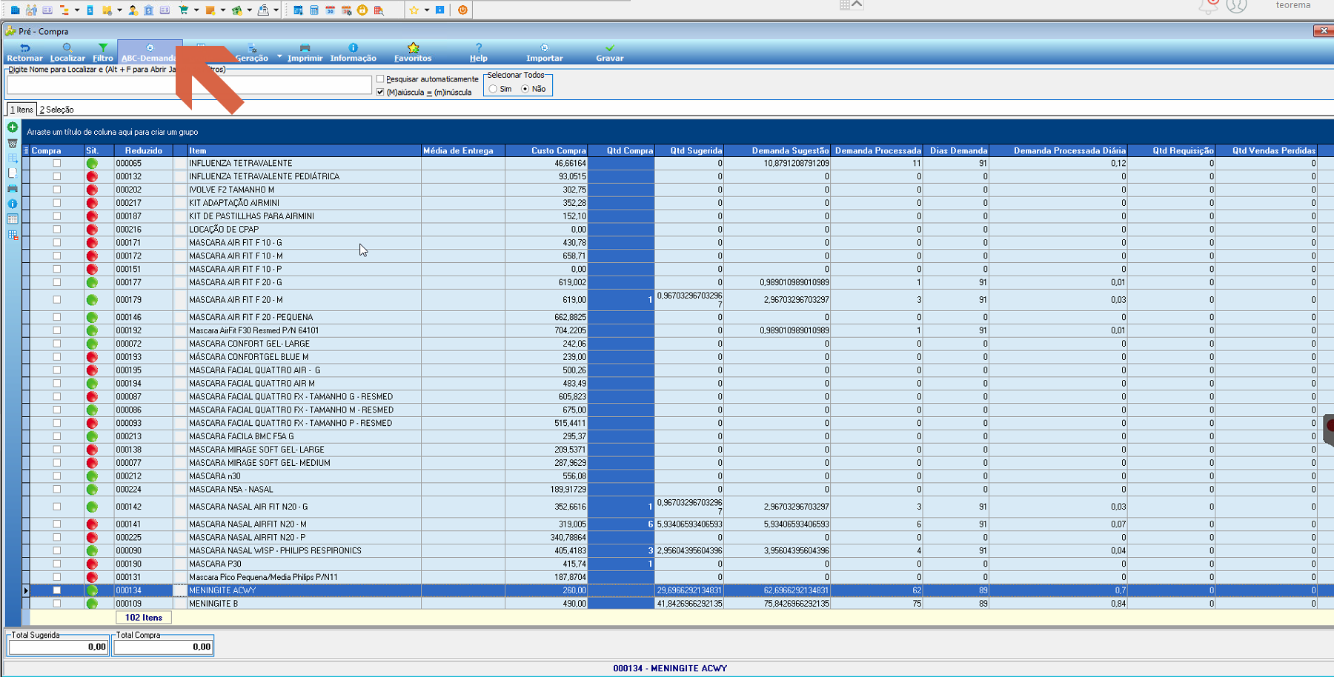Select the Sim radio option

(x=493, y=89)
